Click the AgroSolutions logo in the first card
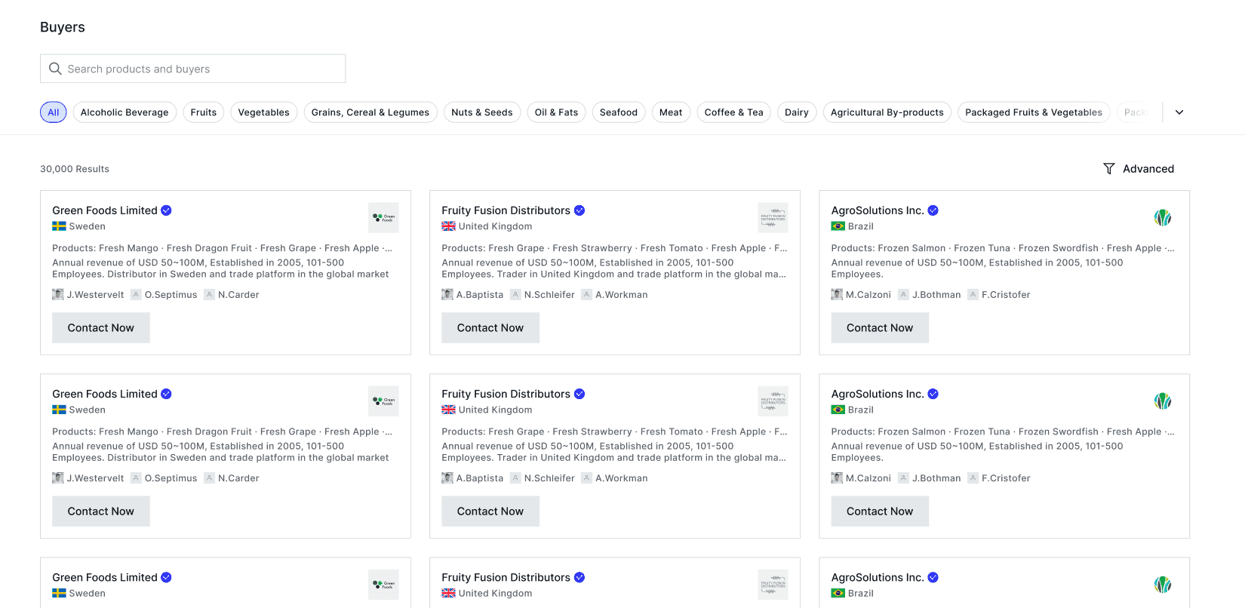The height and width of the screenshot is (608, 1245). 1162,217
